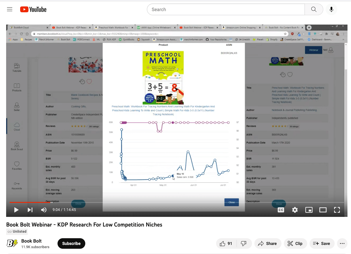The width and height of the screenshot is (351, 254).
Task: Toggle theater mode
Action: 323,210
